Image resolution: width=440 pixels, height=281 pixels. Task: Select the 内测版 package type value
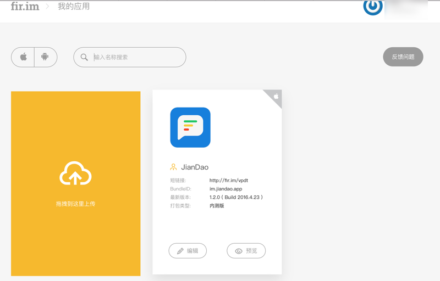coord(217,206)
